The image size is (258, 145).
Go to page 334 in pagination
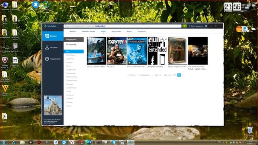pos(175,75)
